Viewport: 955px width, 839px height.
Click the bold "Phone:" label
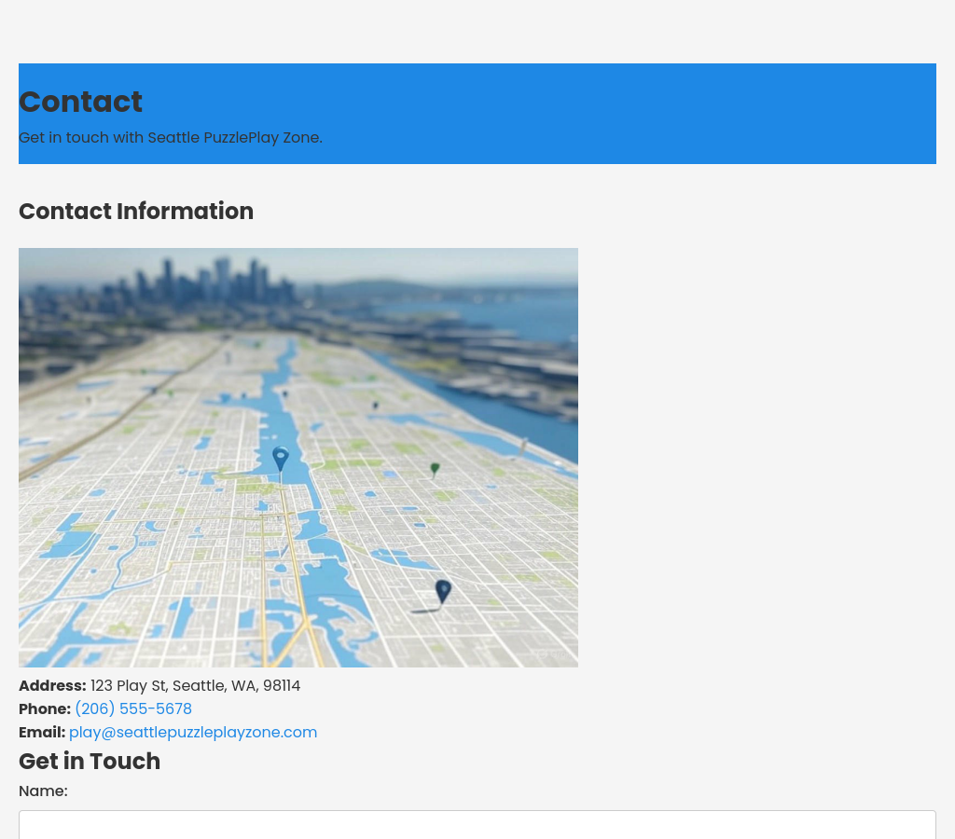(45, 709)
